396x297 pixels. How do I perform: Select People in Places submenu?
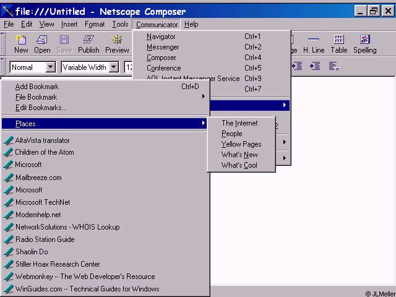pyautogui.click(x=241, y=134)
